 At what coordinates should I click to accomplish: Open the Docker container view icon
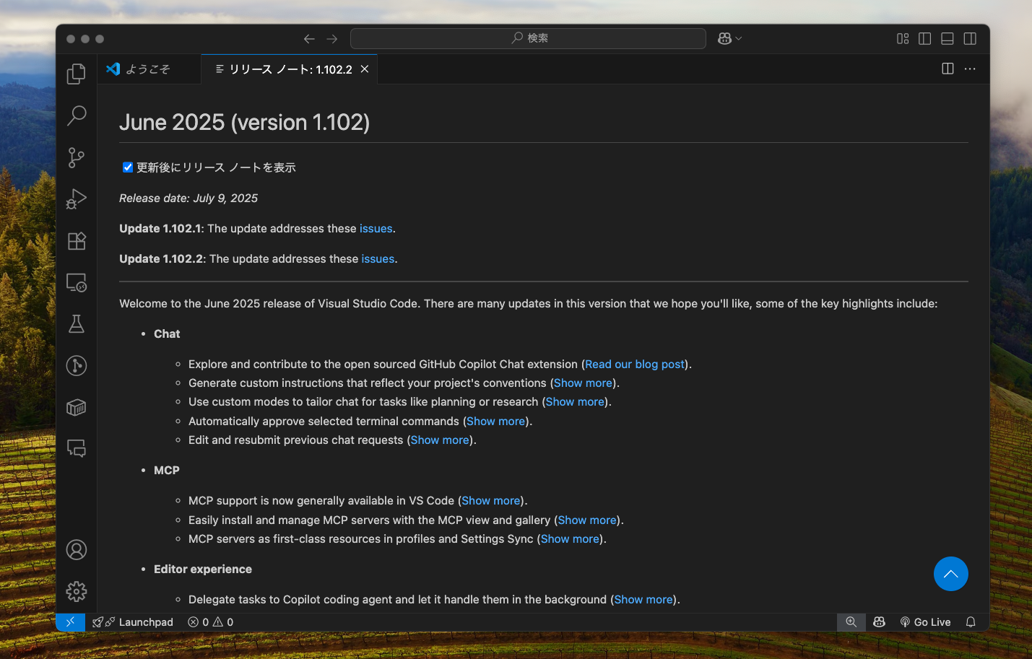[76, 407]
